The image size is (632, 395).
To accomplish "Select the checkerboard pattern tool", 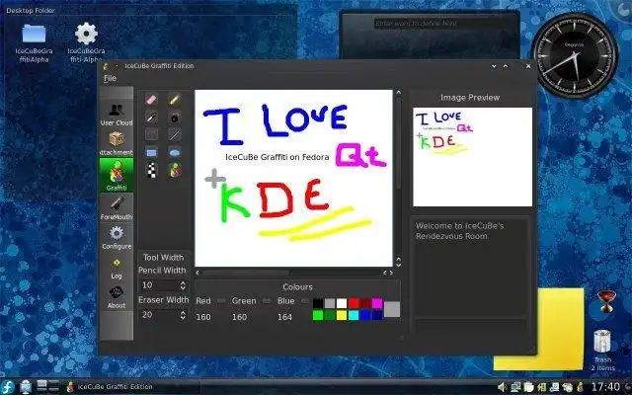I will (x=151, y=171).
